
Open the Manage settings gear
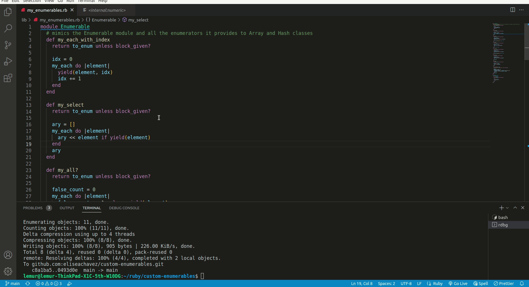[x=8, y=271]
